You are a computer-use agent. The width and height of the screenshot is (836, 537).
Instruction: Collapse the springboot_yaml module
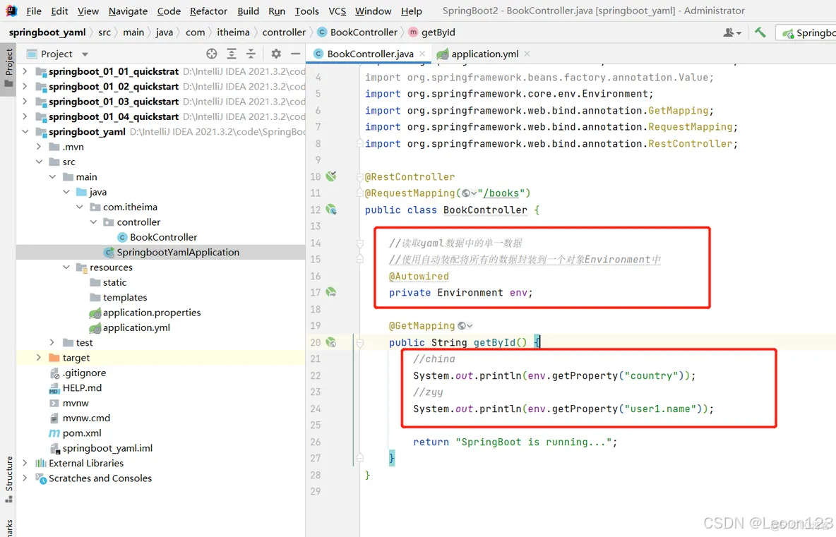coord(25,131)
